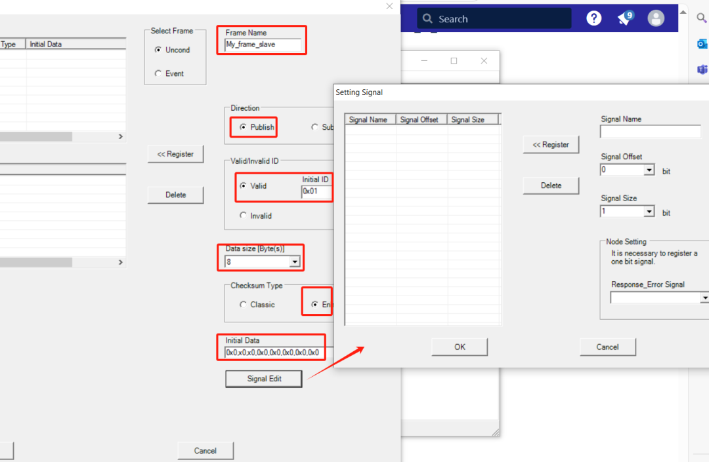Image resolution: width=709 pixels, height=462 pixels.
Task: Select the Valid ID radio button
Action: click(244, 185)
